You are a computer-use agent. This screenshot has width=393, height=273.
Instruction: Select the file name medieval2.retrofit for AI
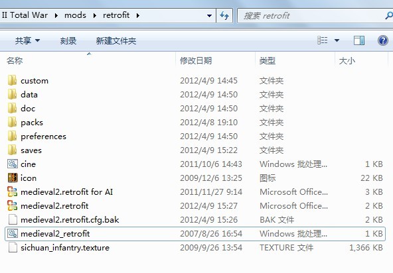tap(66, 192)
